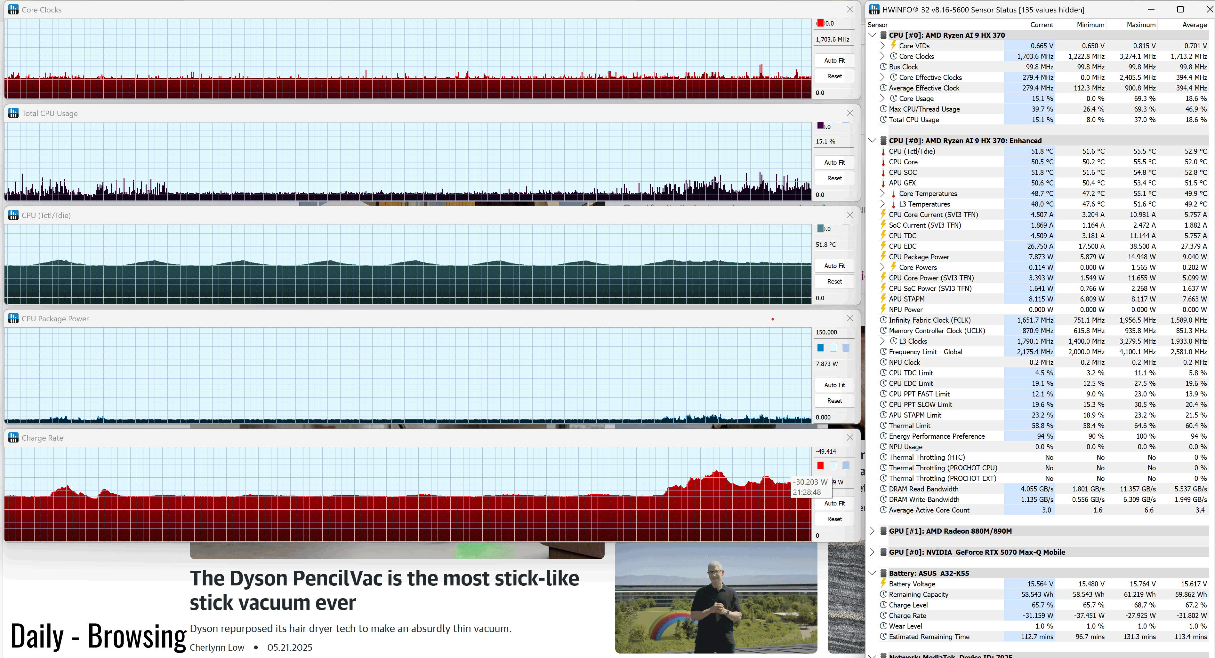Click chip icon of CPU [#0] Enhanced group
Image resolution: width=1215 pixels, height=658 pixels.
(883, 140)
